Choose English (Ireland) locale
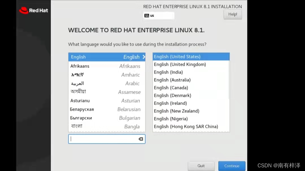 (x=191, y=103)
